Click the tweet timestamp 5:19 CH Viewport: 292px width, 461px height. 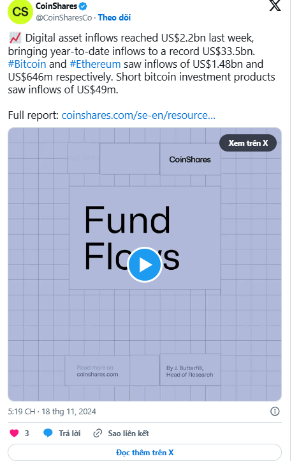point(22,411)
